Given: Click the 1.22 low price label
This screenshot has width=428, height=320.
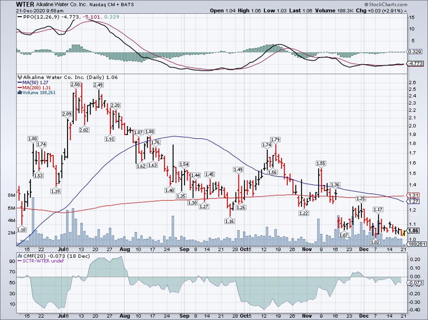Looking at the screenshot, I should 304,213.
